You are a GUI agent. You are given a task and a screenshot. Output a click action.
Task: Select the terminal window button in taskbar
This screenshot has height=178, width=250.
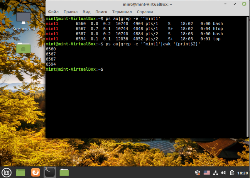point(50,172)
